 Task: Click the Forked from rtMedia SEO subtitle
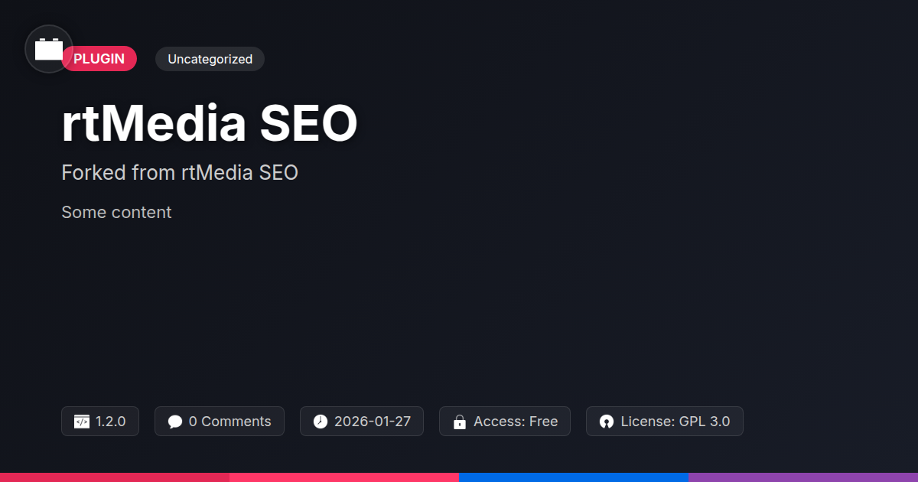point(180,173)
